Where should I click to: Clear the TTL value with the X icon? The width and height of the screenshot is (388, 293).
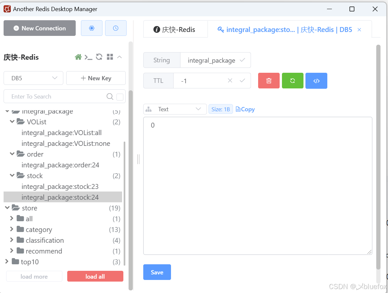[230, 80]
